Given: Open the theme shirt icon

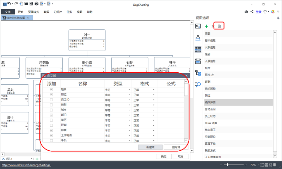Looking at the screenshot, I should 265,12.
